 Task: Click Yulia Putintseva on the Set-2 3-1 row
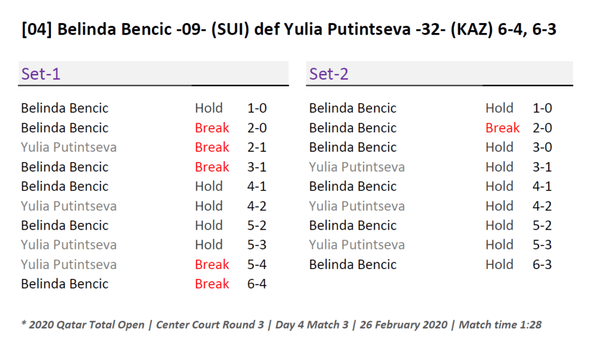point(357,167)
